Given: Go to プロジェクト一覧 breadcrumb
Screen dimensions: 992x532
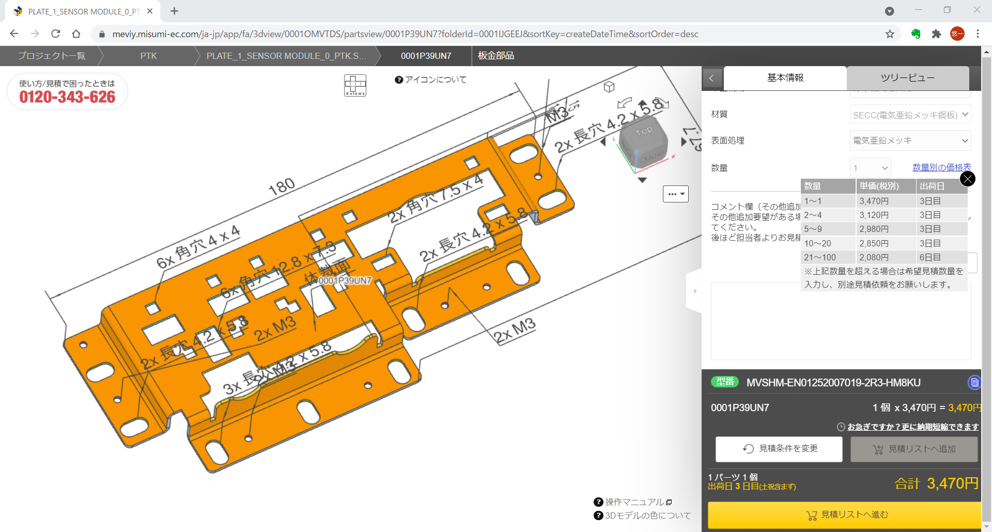Looking at the screenshot, I should click(52, 56).
